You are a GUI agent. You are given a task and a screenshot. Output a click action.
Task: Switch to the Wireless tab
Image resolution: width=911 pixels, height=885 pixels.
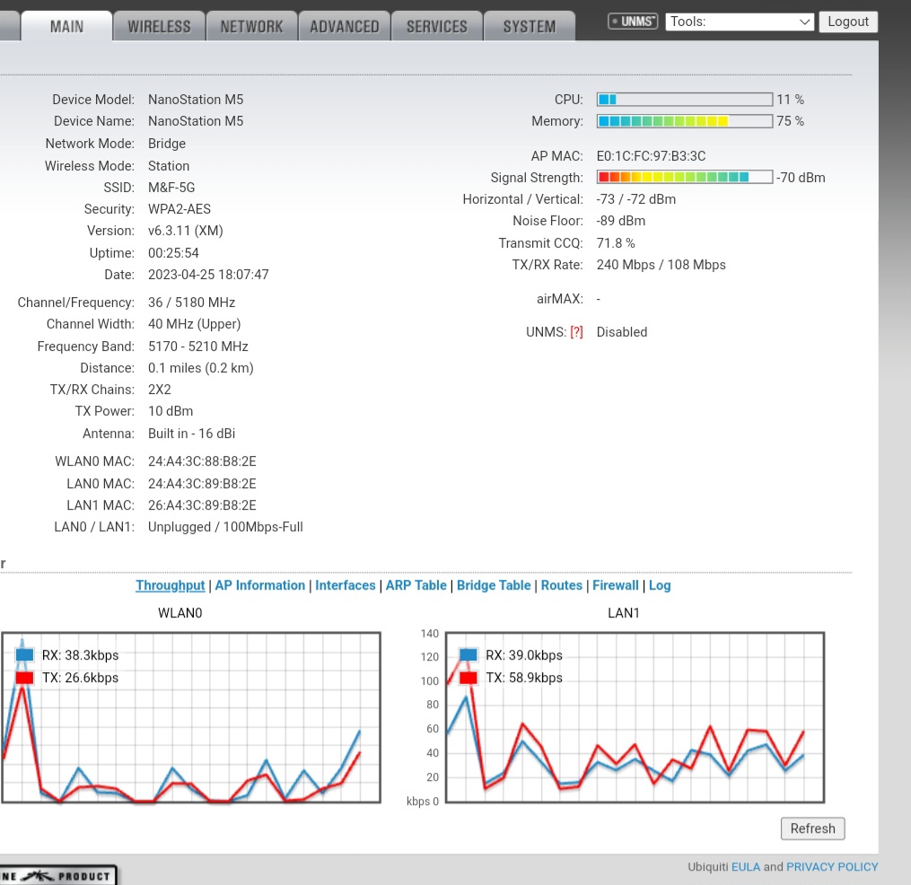coord(159,27)
